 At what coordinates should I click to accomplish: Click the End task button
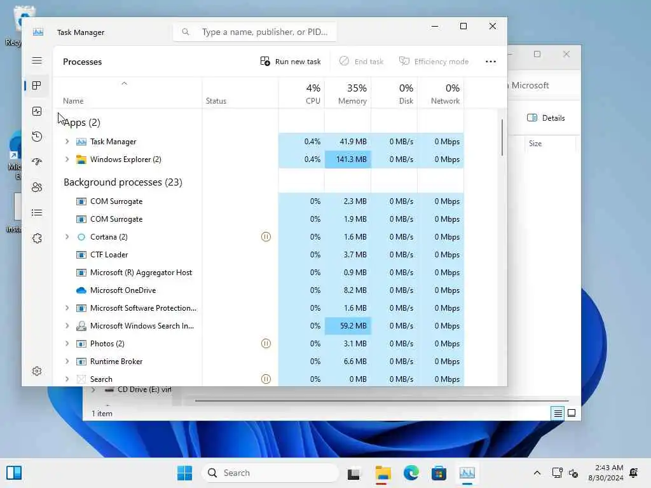361,62
